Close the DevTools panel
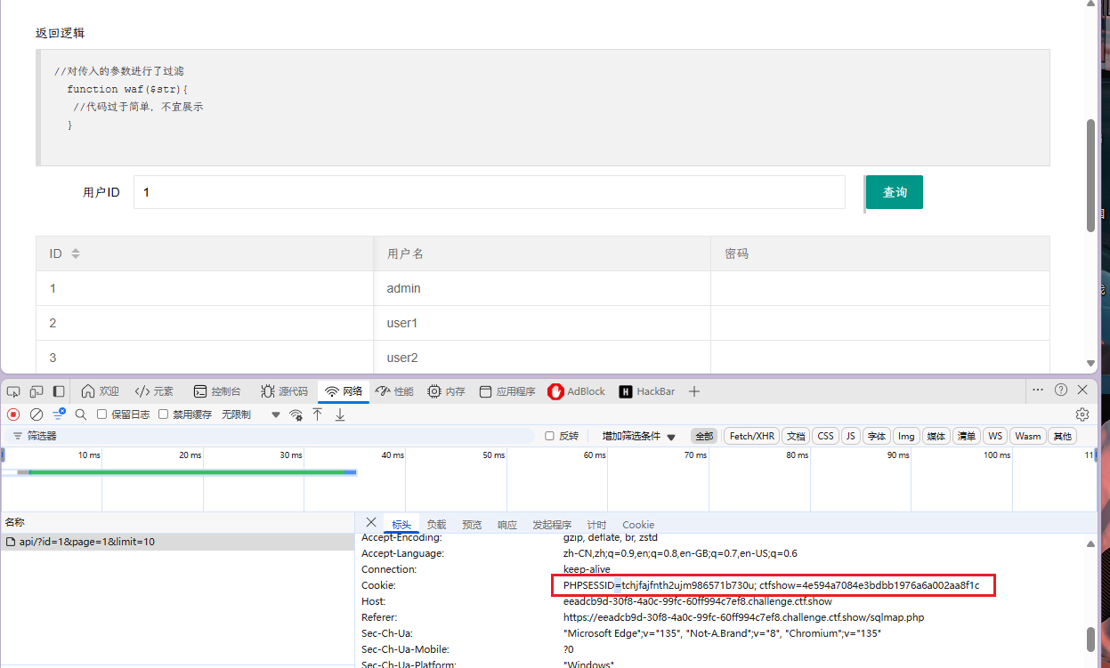Image resolution: width=1110 pixels, height=668 pixels. point(1082,390)
